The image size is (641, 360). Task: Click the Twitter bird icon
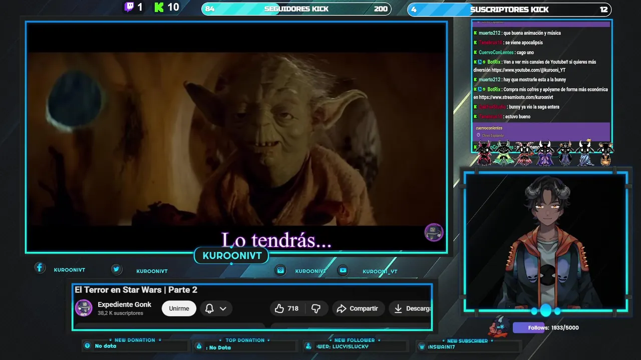[116, 269]
